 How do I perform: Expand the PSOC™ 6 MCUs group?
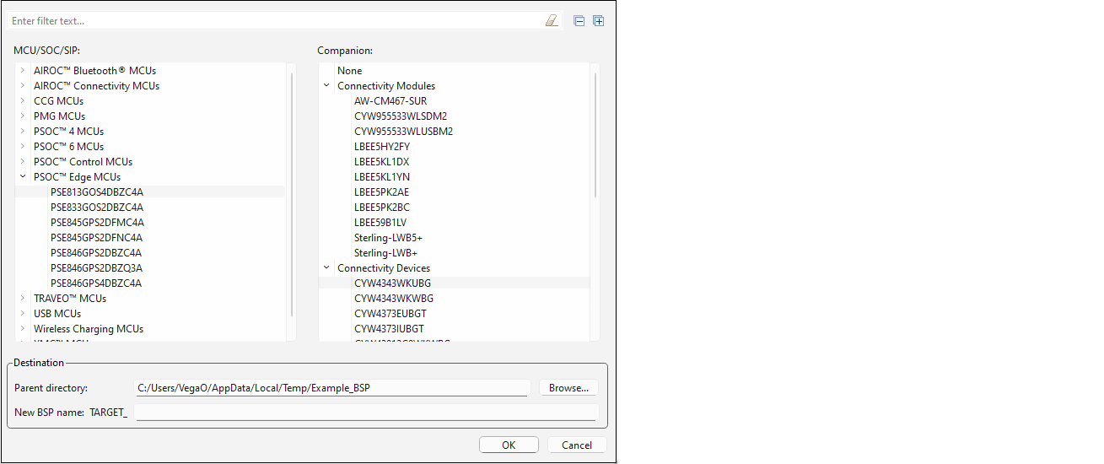tap(23, 147)
